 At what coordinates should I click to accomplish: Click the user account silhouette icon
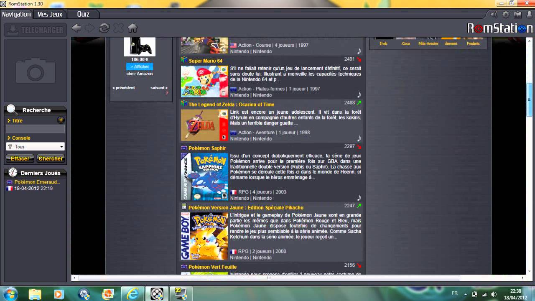529,14
